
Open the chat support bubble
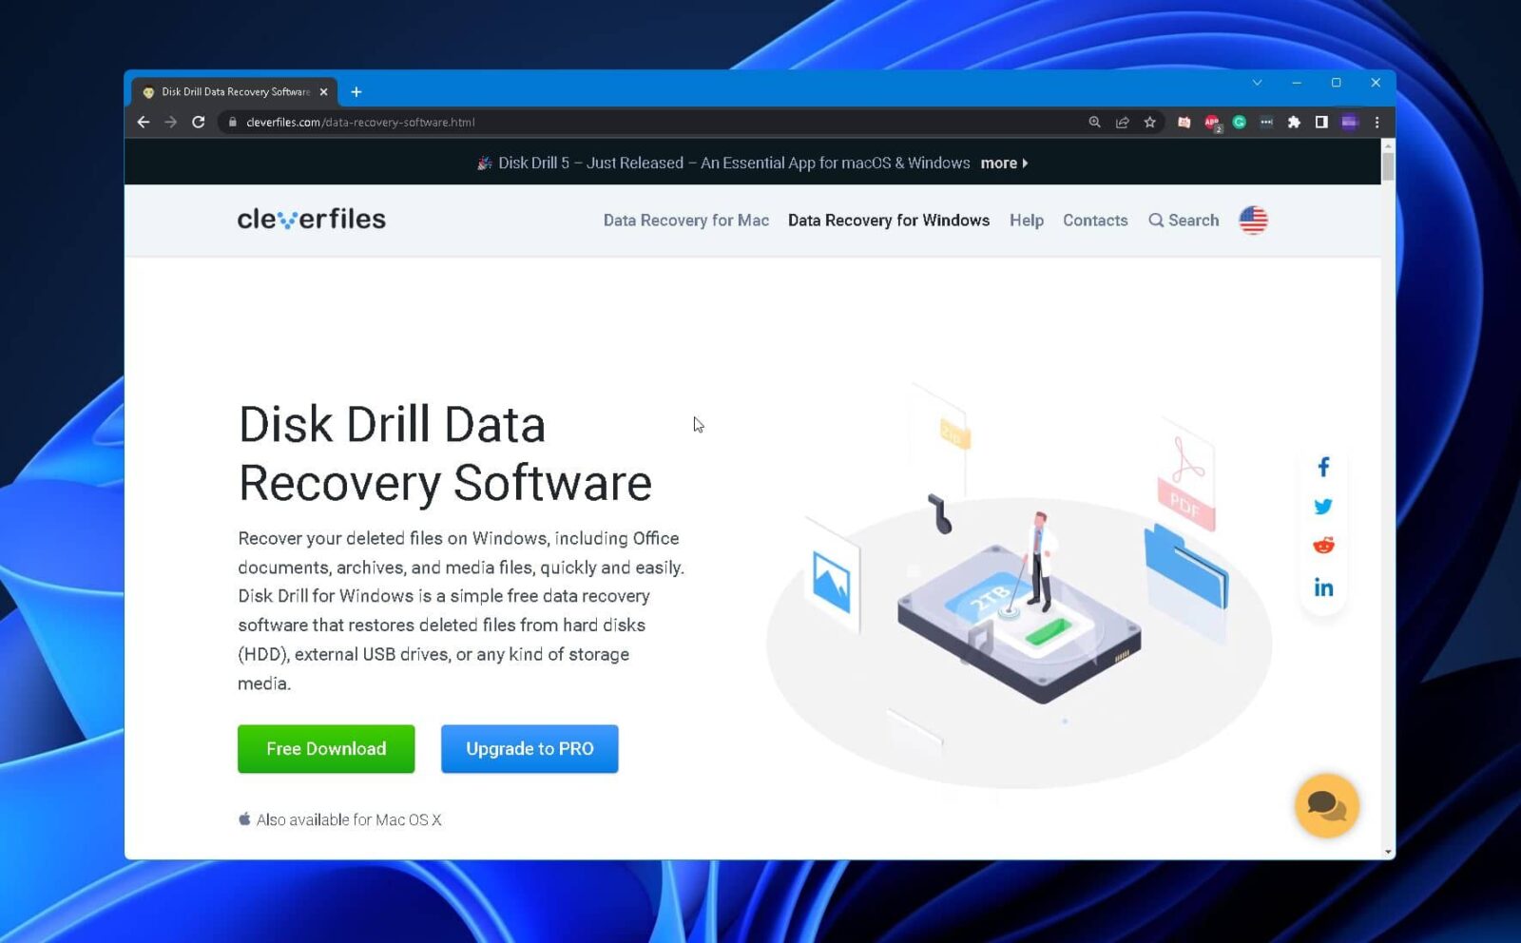click(x=1327, y=805)
